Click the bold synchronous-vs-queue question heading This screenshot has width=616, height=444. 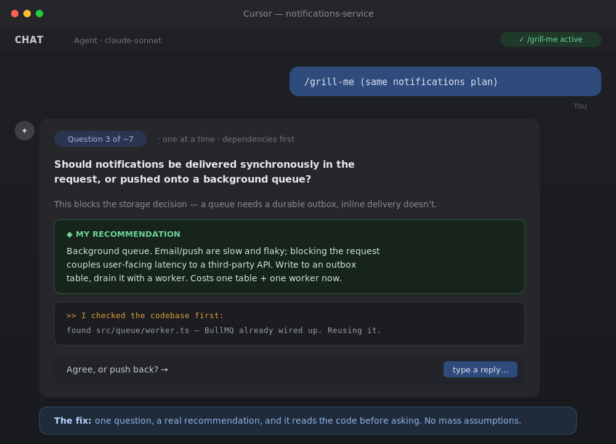coord(205,171)
